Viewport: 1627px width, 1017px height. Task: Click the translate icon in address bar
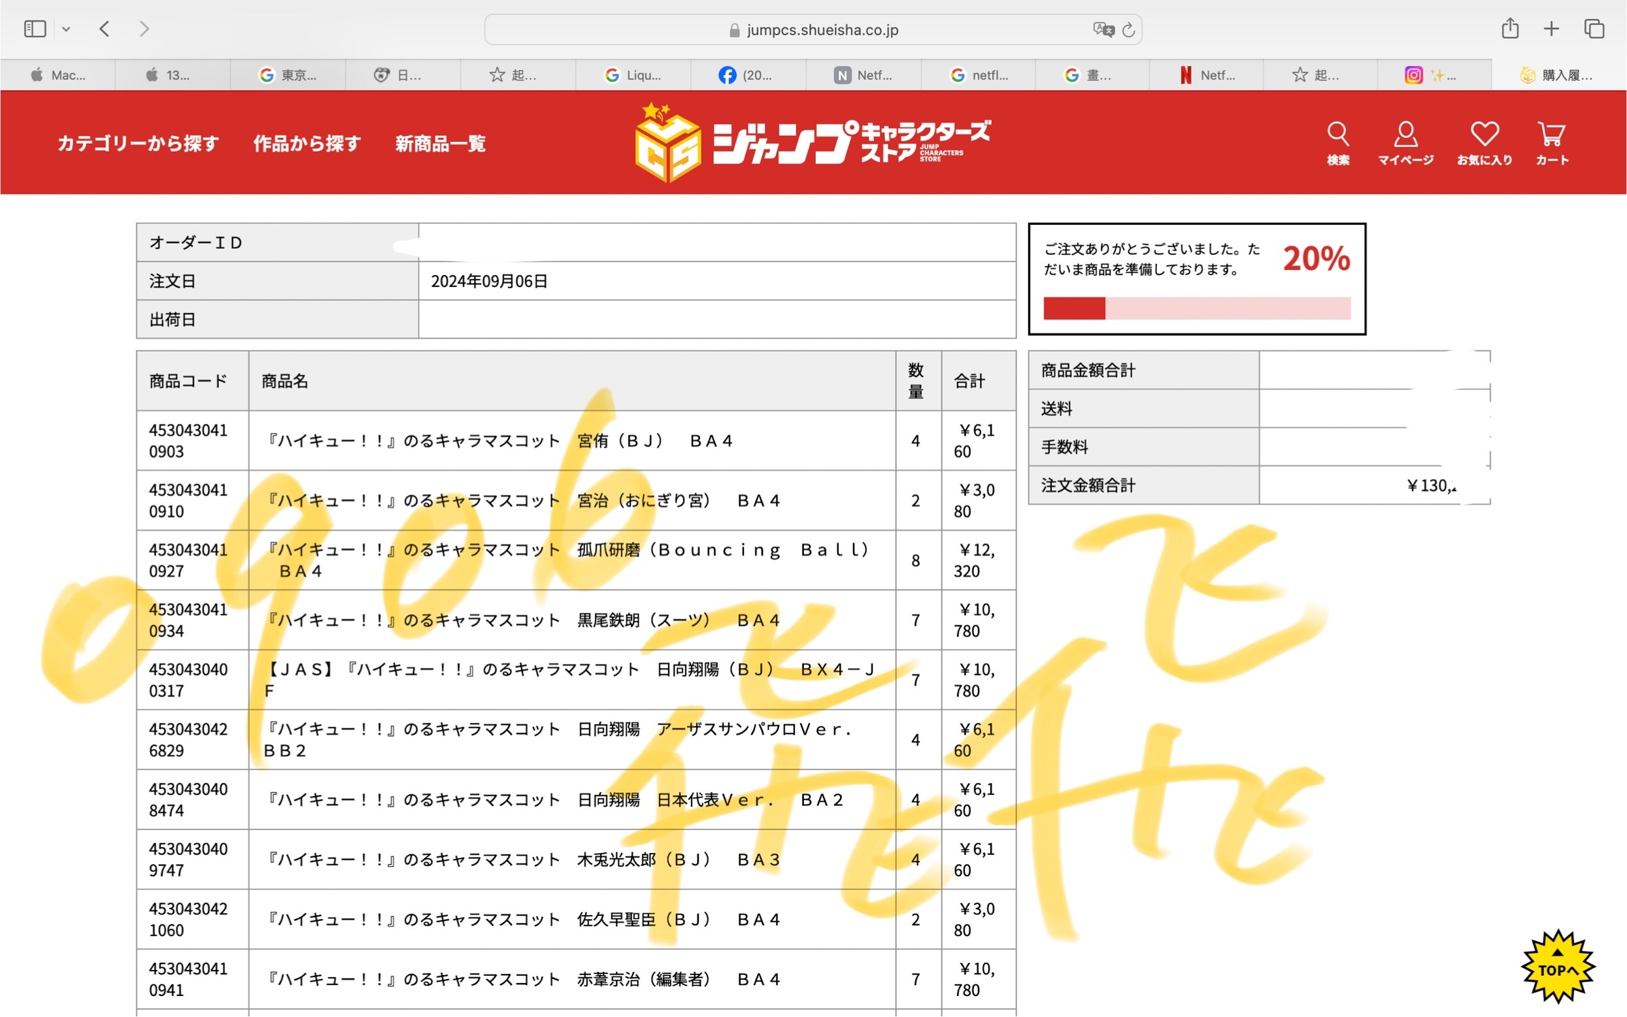1103,29
